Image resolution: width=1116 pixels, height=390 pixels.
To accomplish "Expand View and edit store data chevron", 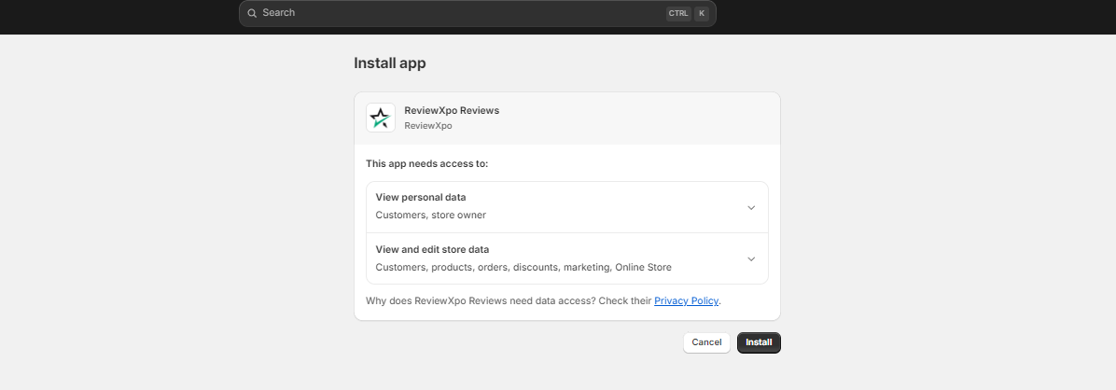I will click(x=751, y=258).
